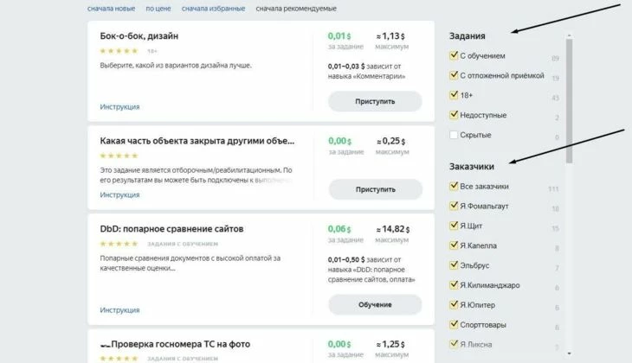The width and height of the screenshot is (632, 363).
Task: Sort tasks by "сначала новые"
Action: [x=111, y=9]
